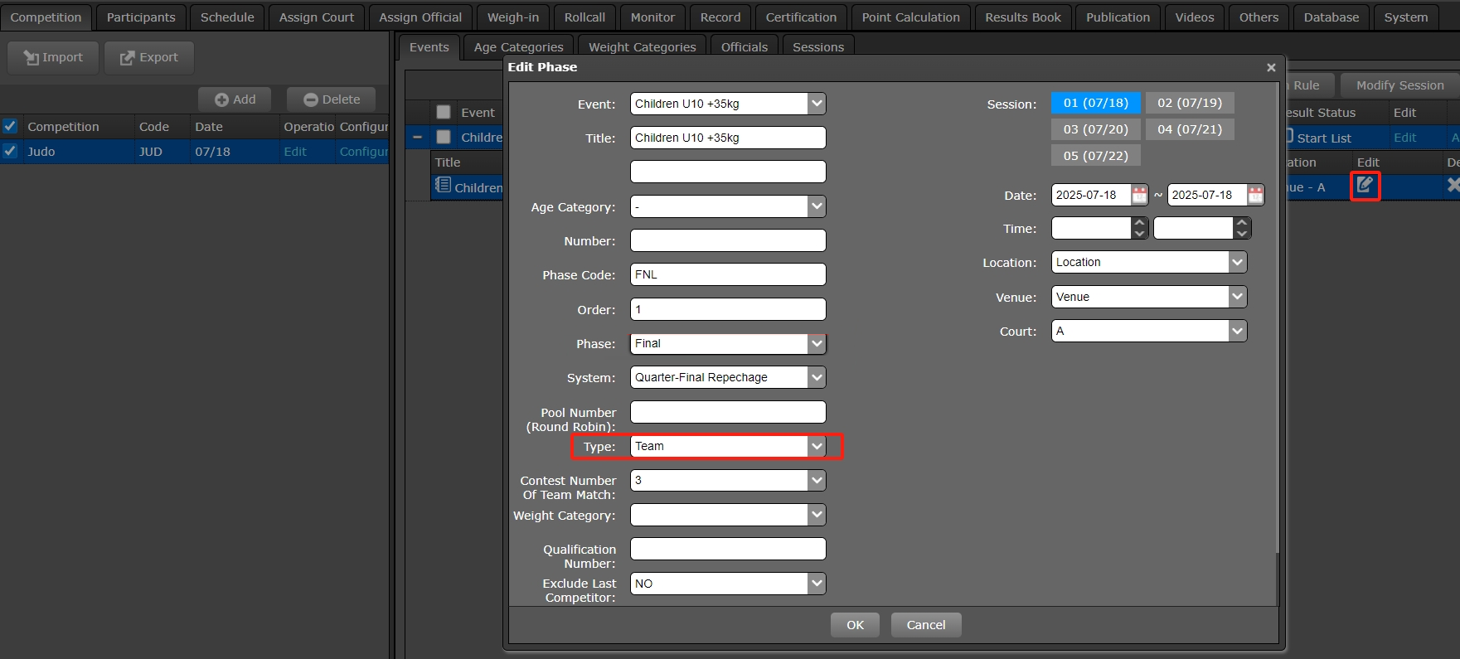
Task: Click the Export button icon
Action: tap(128, 57)
